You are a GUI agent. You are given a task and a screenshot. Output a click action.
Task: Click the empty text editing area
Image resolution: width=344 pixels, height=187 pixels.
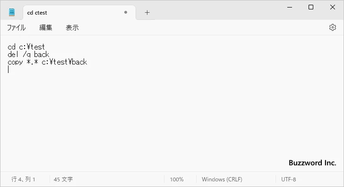[172, 118]
